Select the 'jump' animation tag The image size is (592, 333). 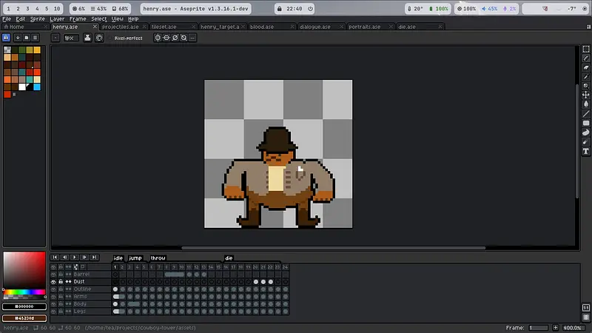point(135,258)
